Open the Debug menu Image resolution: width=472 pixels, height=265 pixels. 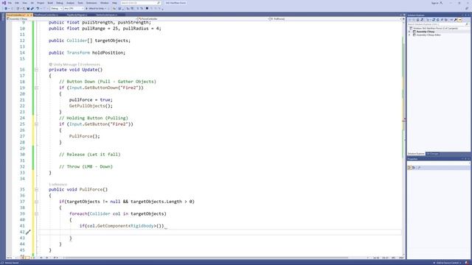coord(60,3)
